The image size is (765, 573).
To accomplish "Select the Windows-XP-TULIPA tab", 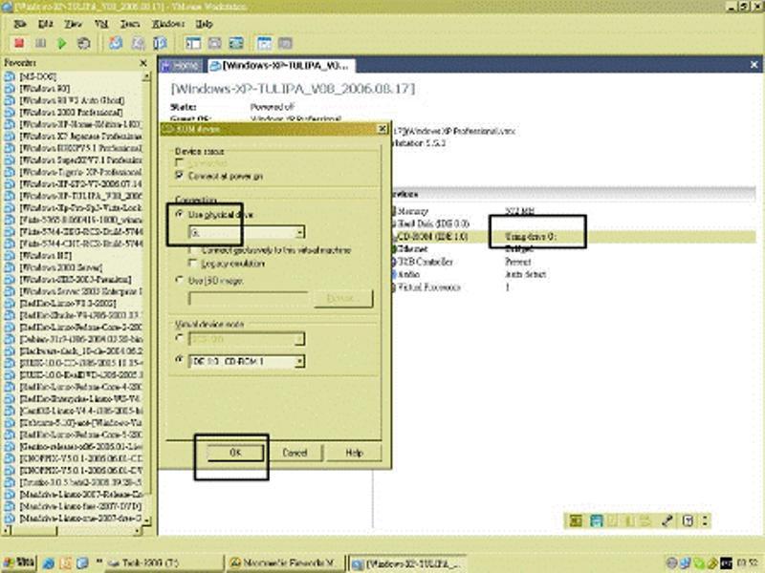I will click(x=280, y=66).
